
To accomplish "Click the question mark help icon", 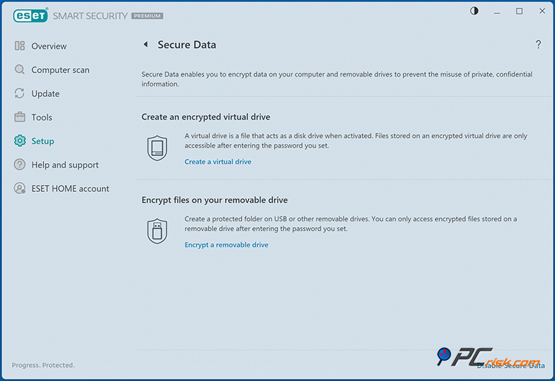I will pyautogui.click(x=538, y=45).
